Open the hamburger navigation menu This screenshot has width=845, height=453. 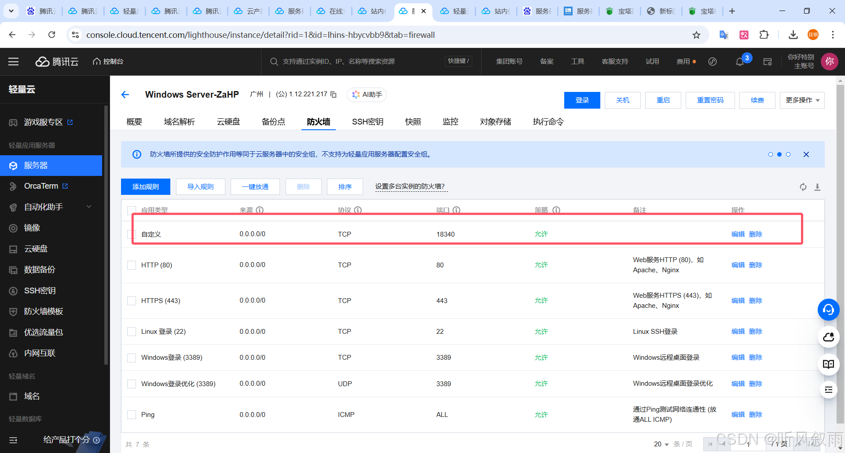point(14,62)
